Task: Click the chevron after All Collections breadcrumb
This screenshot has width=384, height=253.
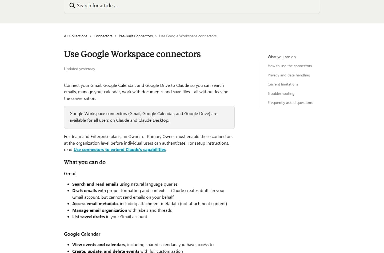Action: click(90, 36)
